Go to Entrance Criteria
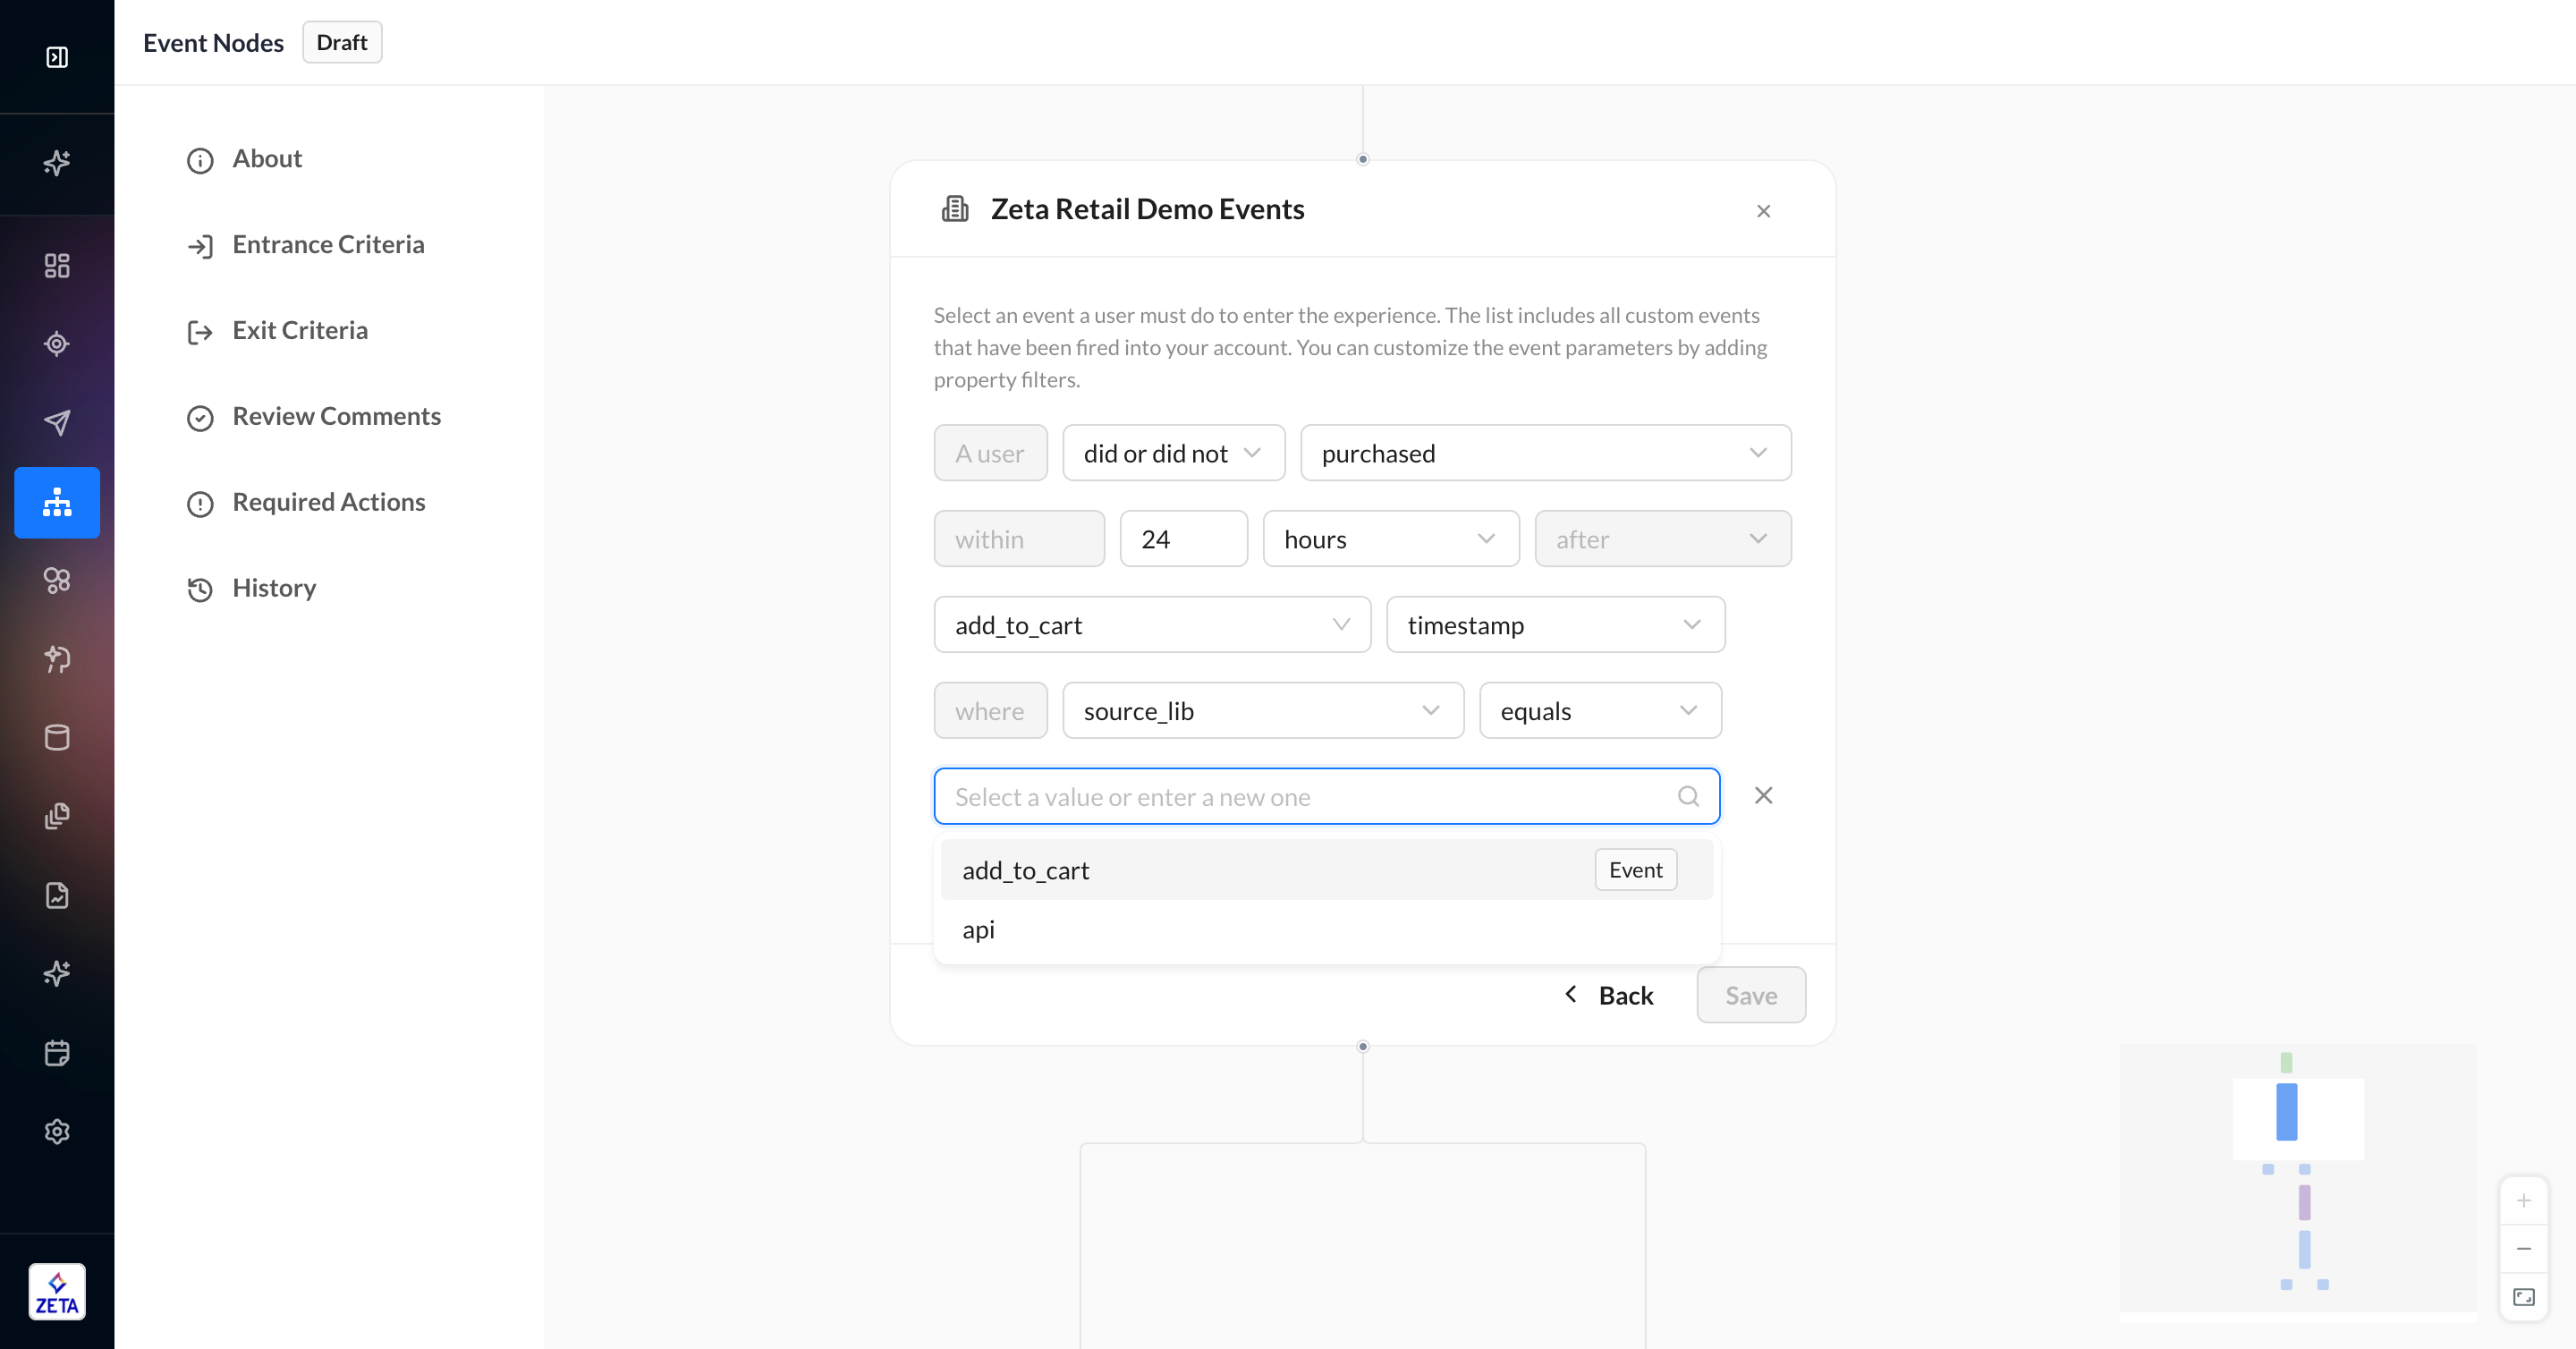 (305, 246)
